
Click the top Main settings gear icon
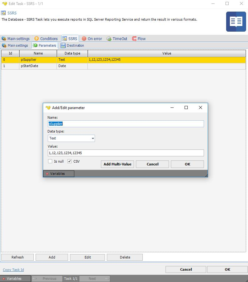(4, 39)
